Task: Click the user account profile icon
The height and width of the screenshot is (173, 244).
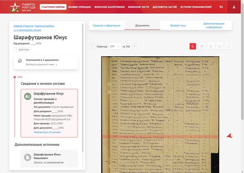Action: click(234, 7)
